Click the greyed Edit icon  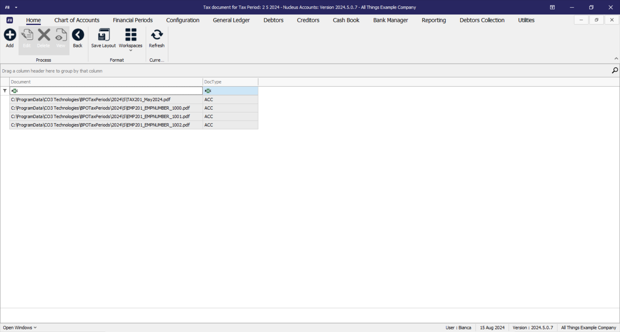27,35
